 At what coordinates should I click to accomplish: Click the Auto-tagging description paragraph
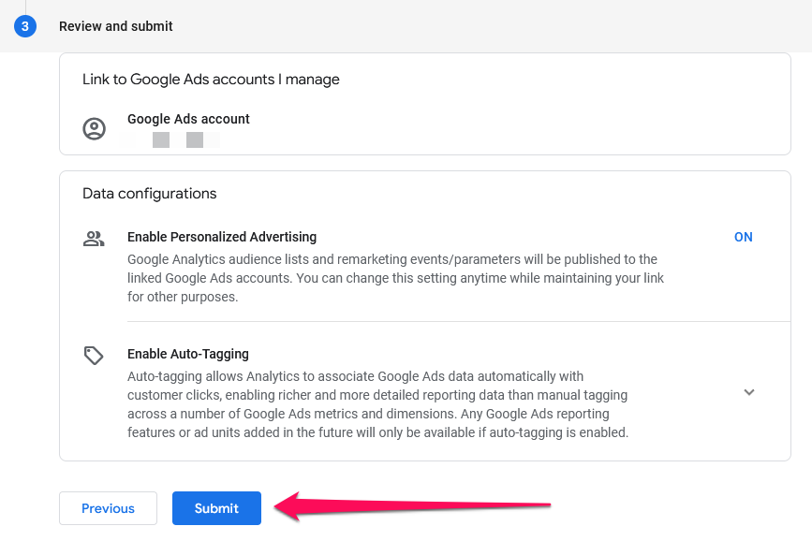pyautogui.click(x=378, y=404)
